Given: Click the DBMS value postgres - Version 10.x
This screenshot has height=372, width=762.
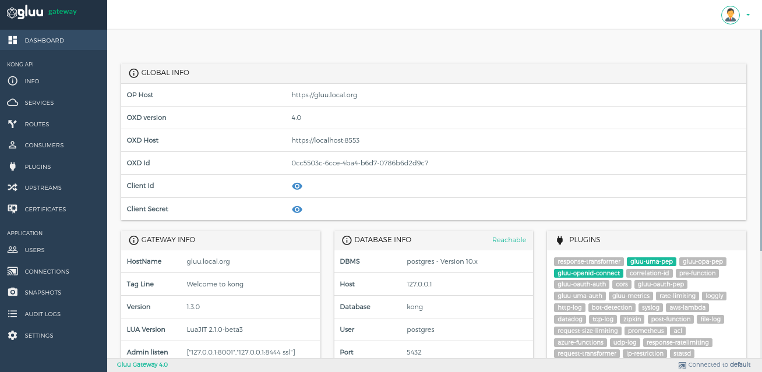Looking at the screenshot, I should [442, 261].
